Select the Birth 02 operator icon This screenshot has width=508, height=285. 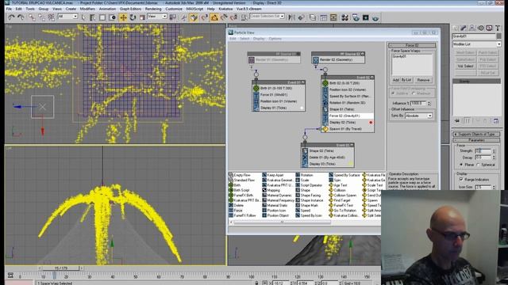click(325, 83)
